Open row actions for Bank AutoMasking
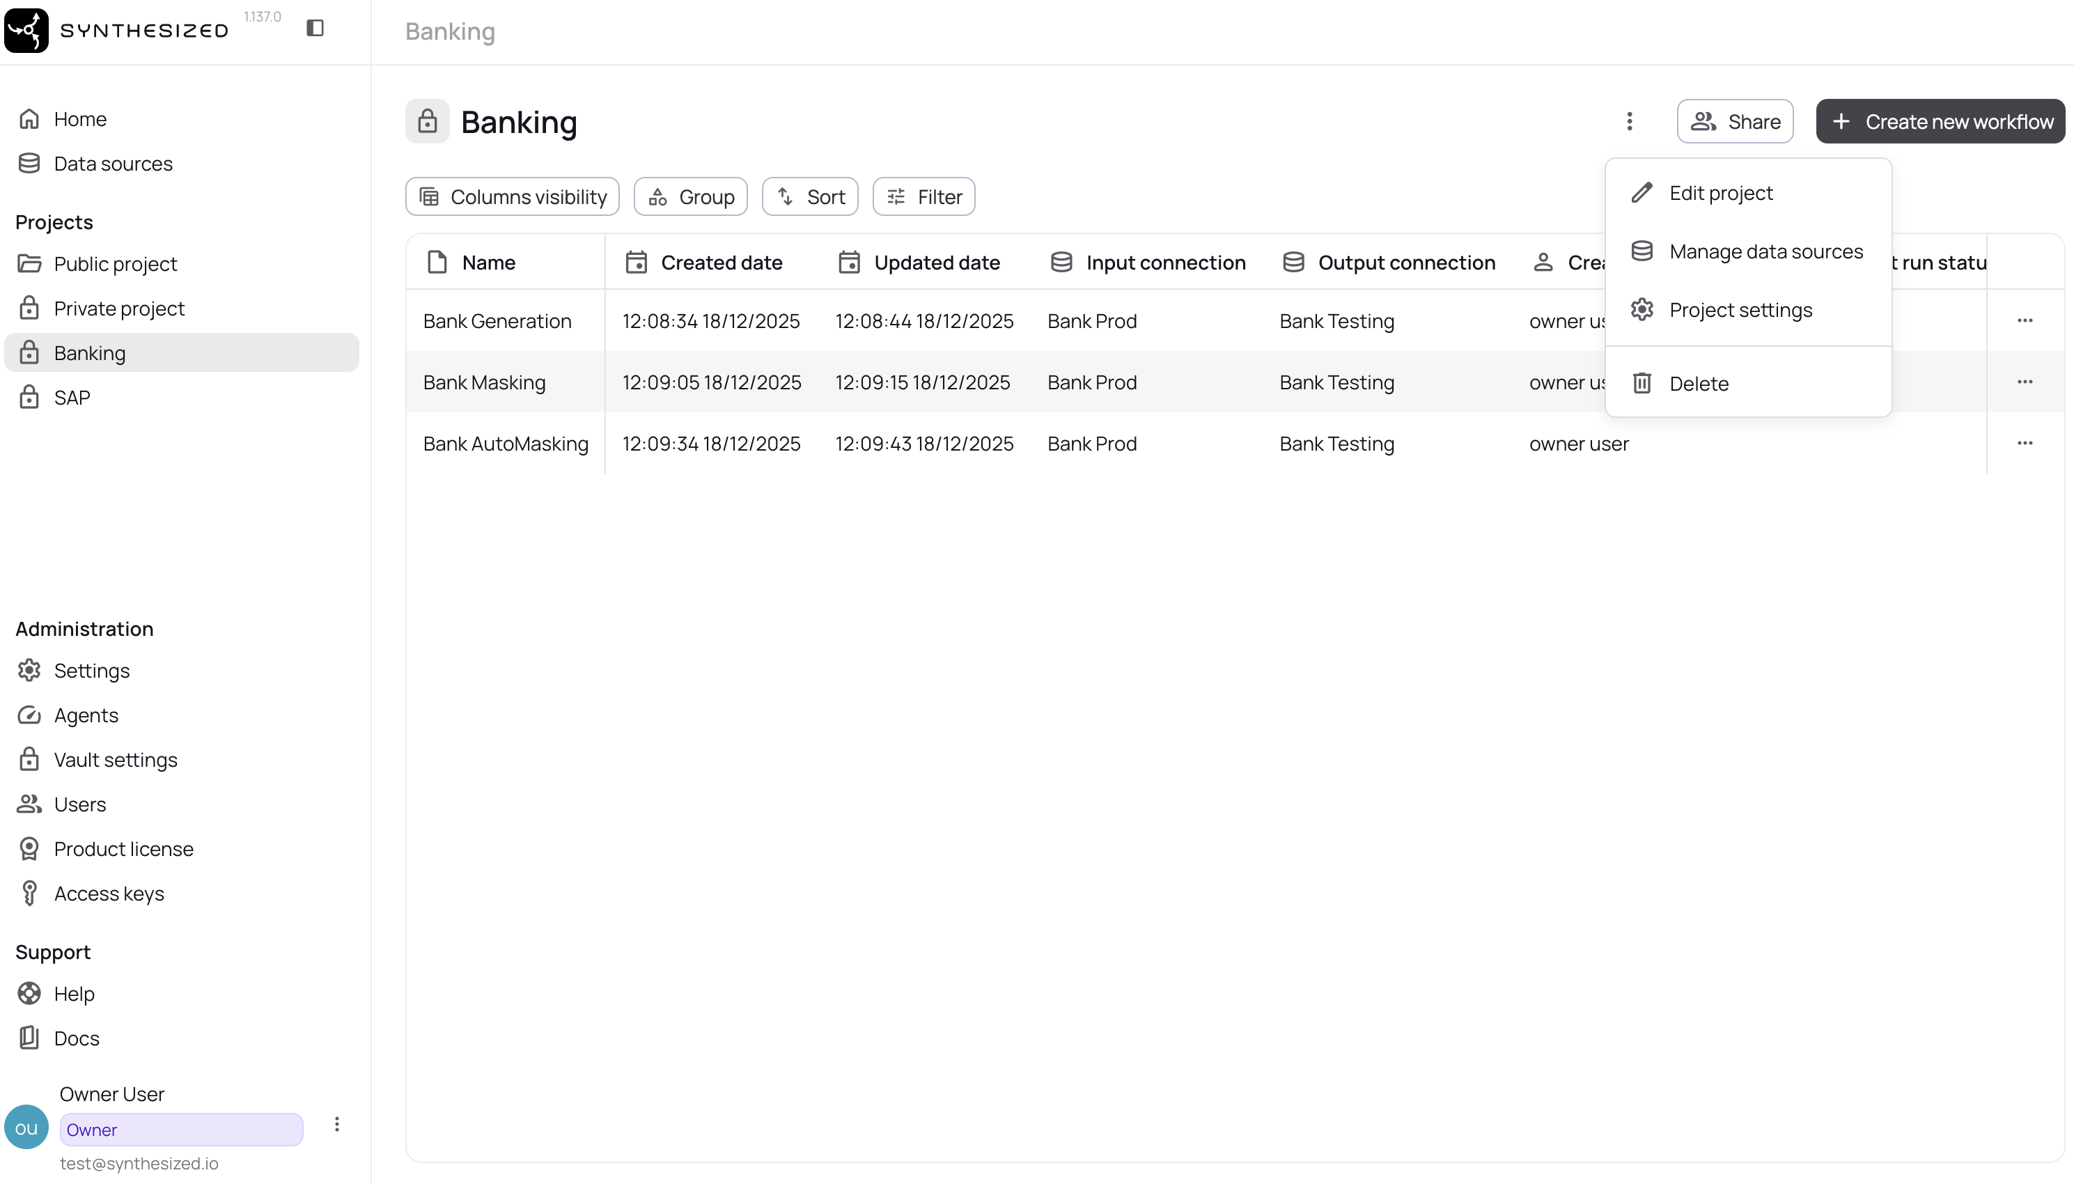The image size is (2074, 1184). coord(2025,443)
